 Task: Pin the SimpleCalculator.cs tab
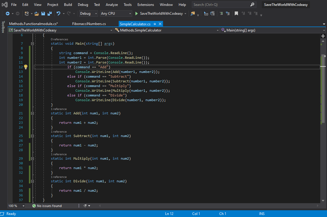155,24
